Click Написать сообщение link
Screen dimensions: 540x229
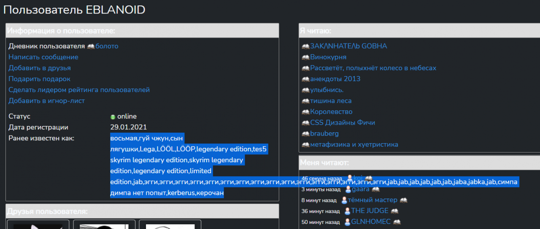[x=43, y=57]
